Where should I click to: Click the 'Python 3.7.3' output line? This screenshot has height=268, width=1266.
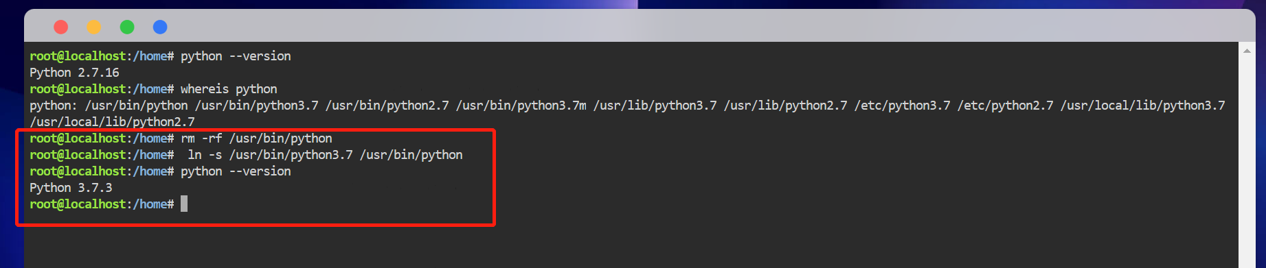[71, 188]
